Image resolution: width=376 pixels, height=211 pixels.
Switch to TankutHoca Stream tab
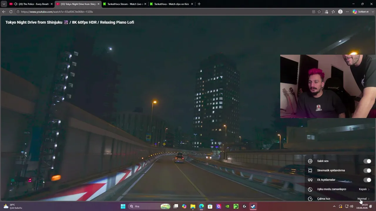tap(125, 4)
